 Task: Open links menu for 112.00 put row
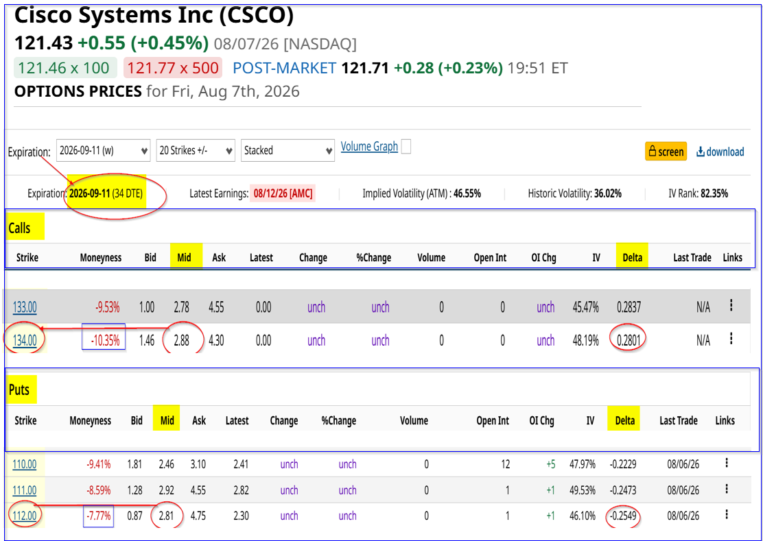(727, 515)
